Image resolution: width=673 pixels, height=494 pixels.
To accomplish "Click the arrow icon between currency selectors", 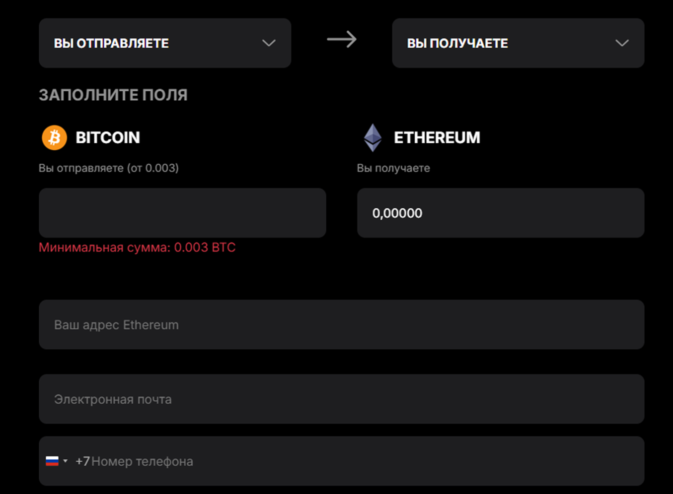I will tap(342, 40).
